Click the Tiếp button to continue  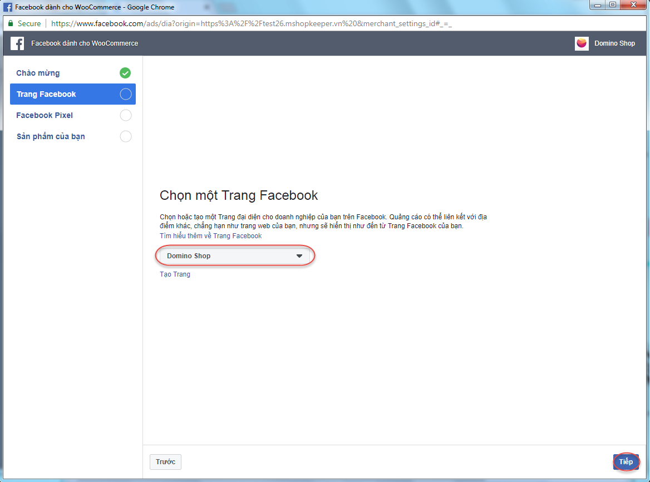click(x=626, y=462)
